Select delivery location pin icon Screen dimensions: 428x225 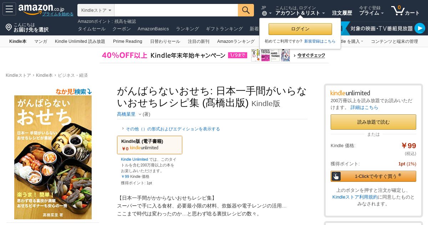click(9, 27)
